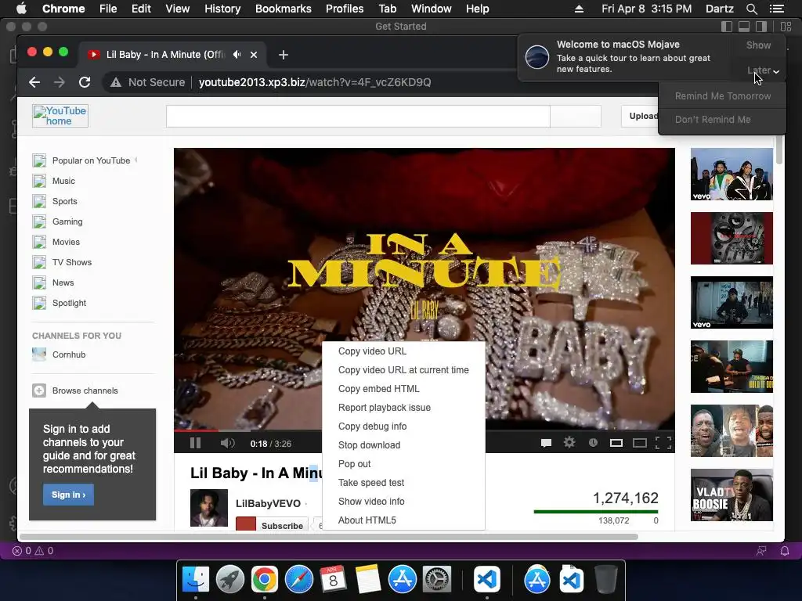This screenshot has height=601, width=802.
Task: Enter fullscreen with the fullscreen icon
Action: pyautogui.click(x=663, y=443)
